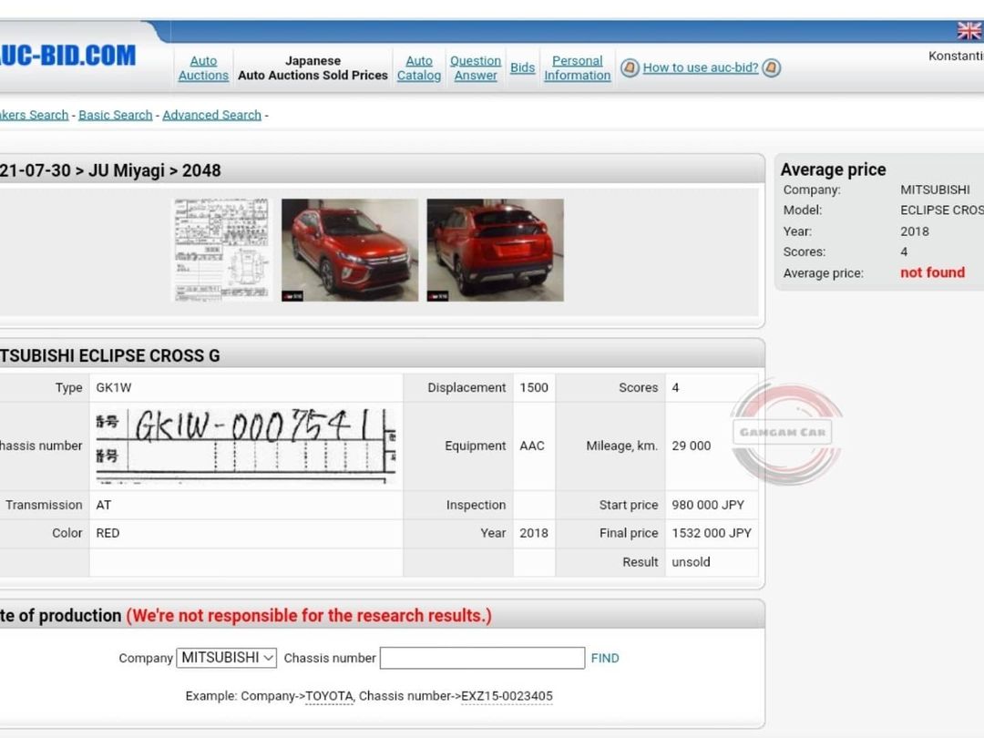Click the 'JU Miyagi > 2048' lot heading

[154, 170]
